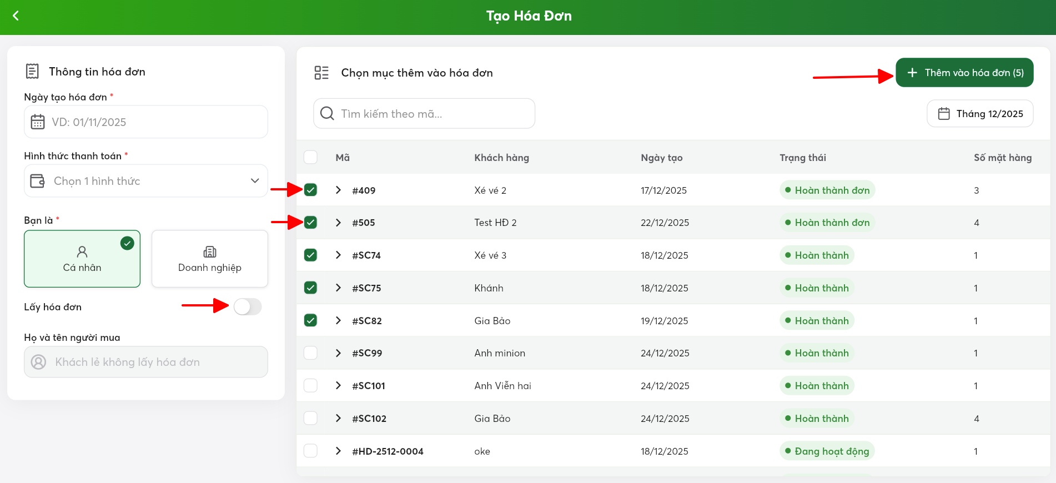Click the back arrow in header
This screenshot has width=1056, height=483.
coord(16,16)
